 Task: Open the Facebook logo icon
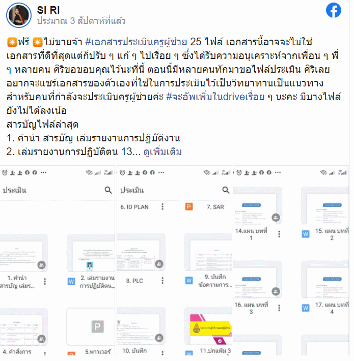(334, 10)
